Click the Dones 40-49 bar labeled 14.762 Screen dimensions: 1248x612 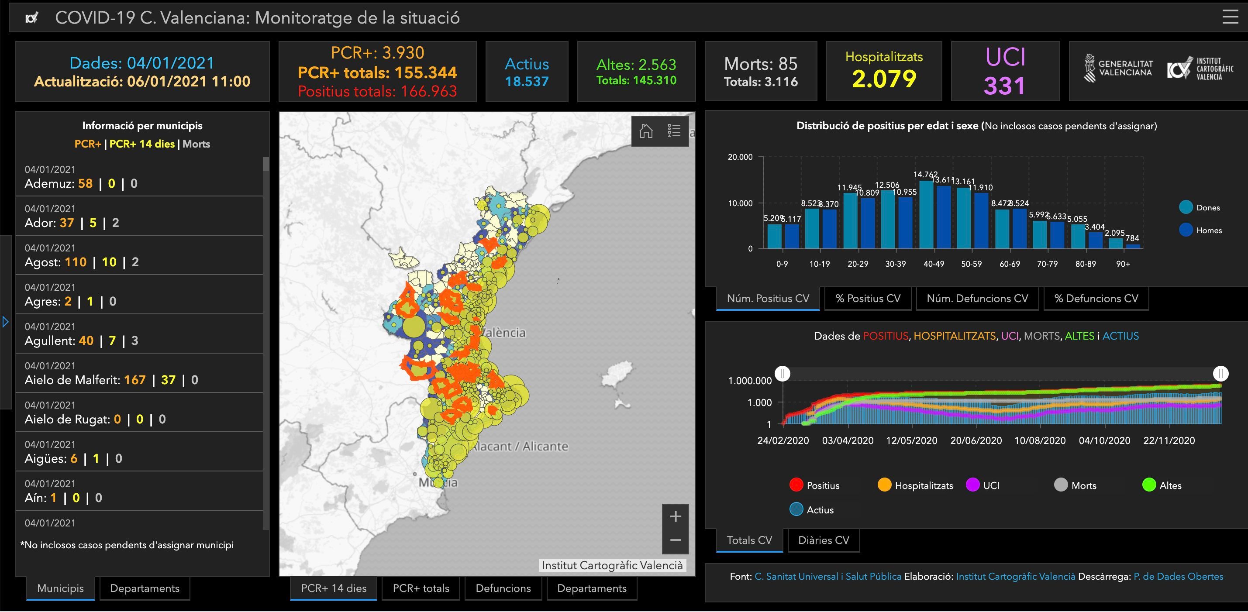pos(926,214)
